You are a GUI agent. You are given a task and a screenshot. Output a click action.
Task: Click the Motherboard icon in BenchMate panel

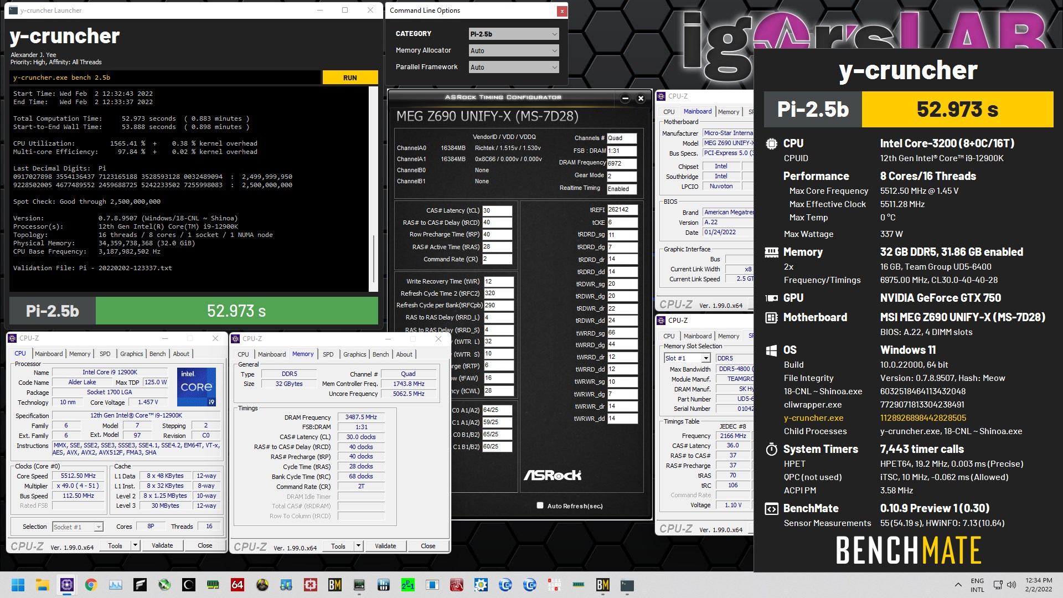771,317
